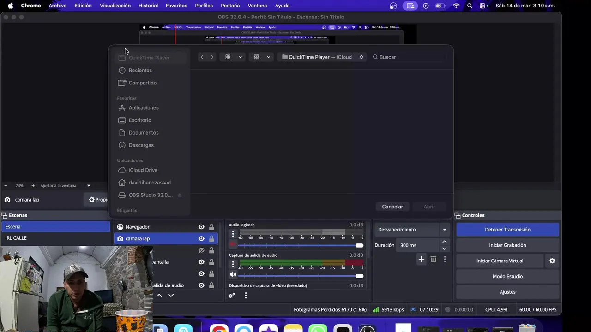Image resolution: width=591 pixels, height=332 pixels.
Task: Delete the transition with trash icon
Action: tap(433, 260)
